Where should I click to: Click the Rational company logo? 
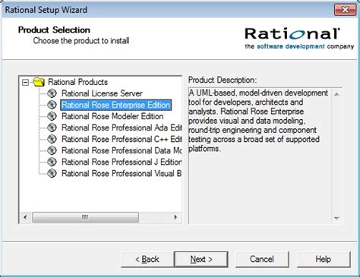(299, 38)
